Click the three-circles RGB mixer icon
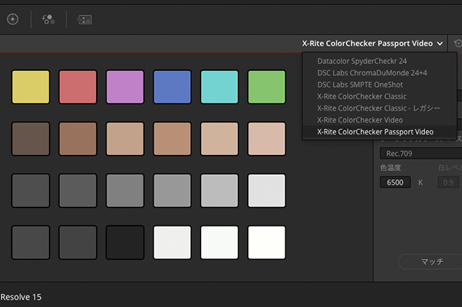462x307 pixels. click(48, 19)
